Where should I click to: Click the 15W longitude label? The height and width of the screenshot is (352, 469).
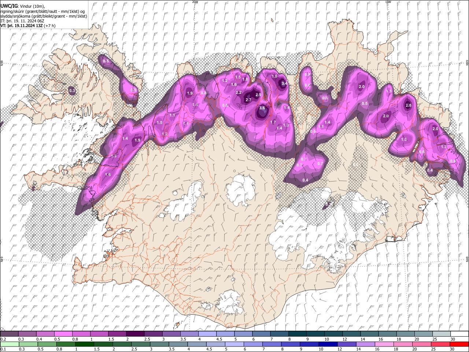pyautogui.click(x=388, y=2)
